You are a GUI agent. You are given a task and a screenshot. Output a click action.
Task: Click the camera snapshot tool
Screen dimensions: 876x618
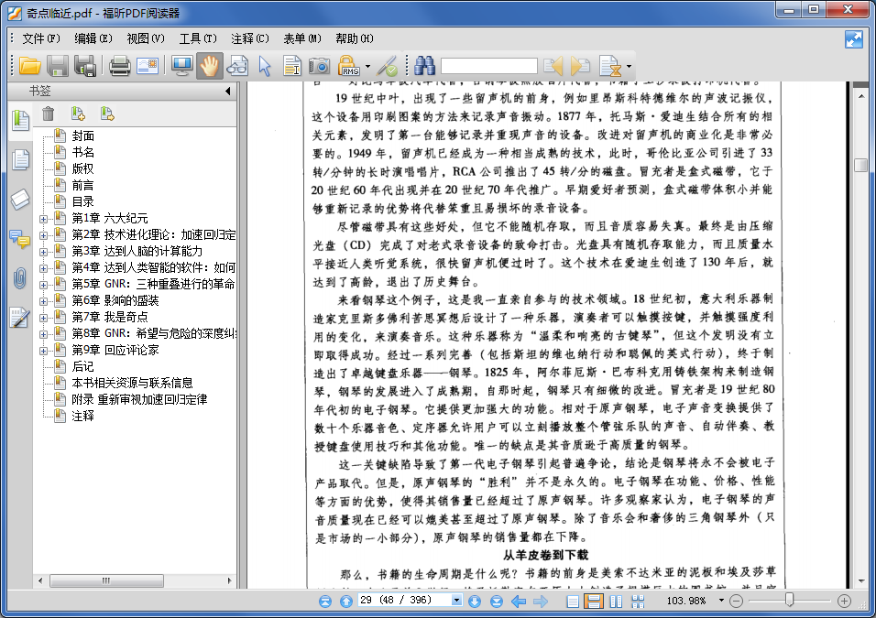319,67
